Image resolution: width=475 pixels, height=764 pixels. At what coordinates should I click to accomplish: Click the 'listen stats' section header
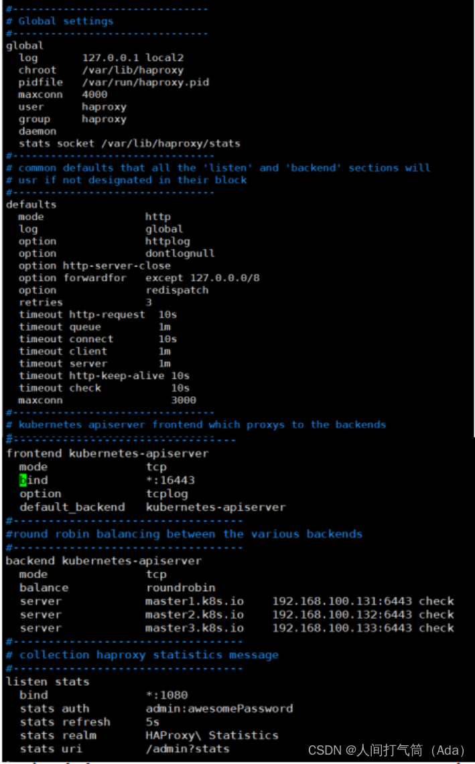point(47,682)
